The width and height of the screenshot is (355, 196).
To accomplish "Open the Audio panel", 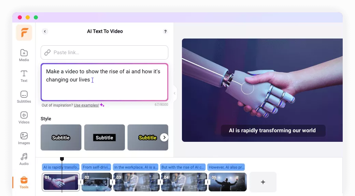I will 24,159.
